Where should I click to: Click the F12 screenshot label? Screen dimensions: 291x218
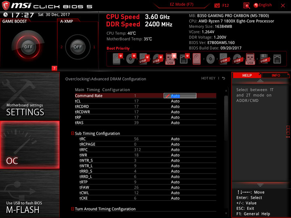click(x=226, y=5)
